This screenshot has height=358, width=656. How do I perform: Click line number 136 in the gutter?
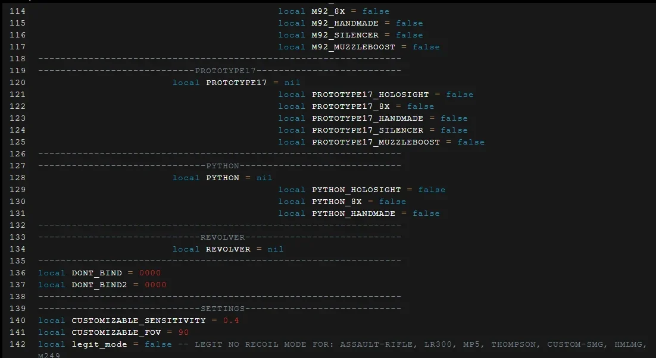(17, 273)
